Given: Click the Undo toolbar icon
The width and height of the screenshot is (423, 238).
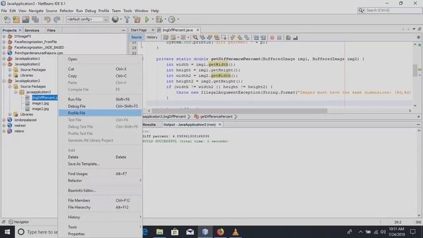Looking at the screenshot, I should 47,19.
